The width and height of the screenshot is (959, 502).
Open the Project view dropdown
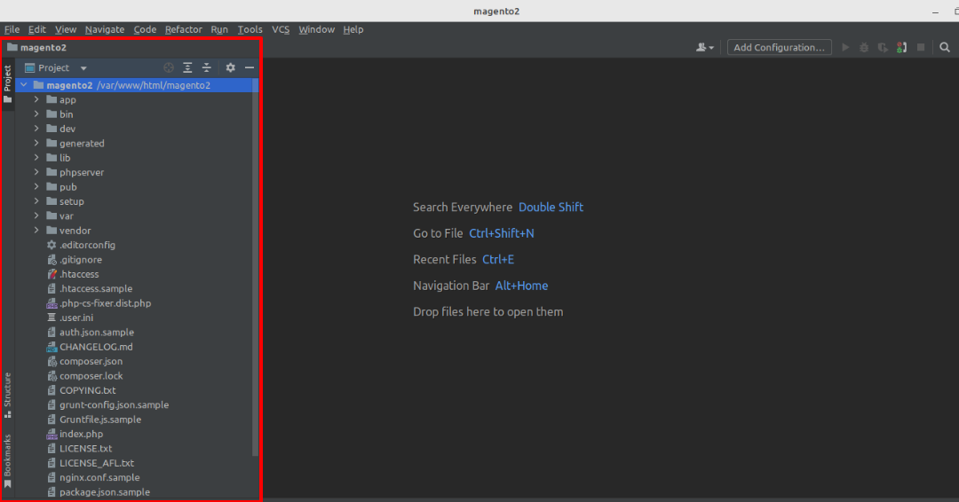(x=56, y=67)
